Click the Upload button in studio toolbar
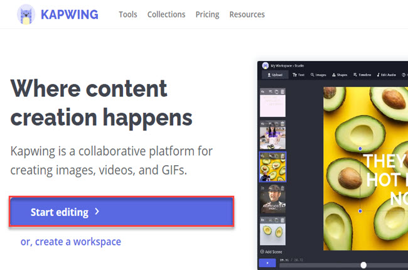 pyautogui.click(x=275, y=75)
